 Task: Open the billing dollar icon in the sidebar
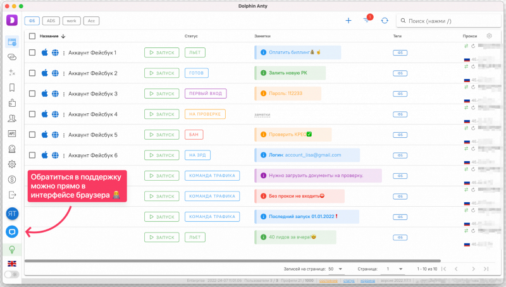(x=12, y=180)
